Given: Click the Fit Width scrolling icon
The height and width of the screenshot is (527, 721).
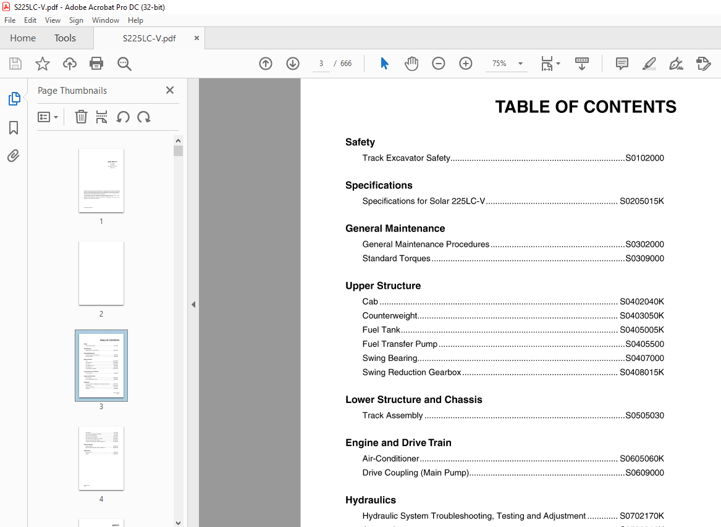Looking at the screenshot, I should coord(547,64).
